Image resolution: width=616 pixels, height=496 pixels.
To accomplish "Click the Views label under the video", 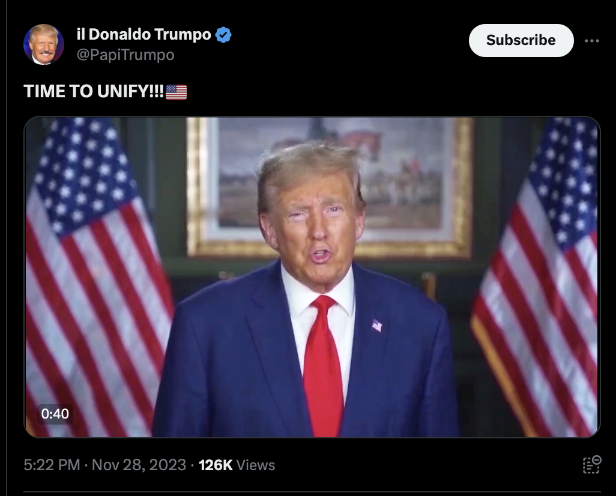I will [256, 465].
